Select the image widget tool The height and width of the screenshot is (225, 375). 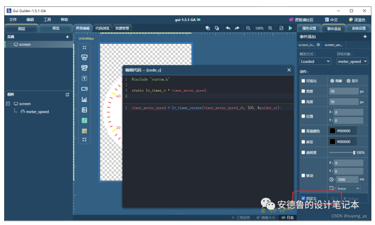click(x=84, y=110)
